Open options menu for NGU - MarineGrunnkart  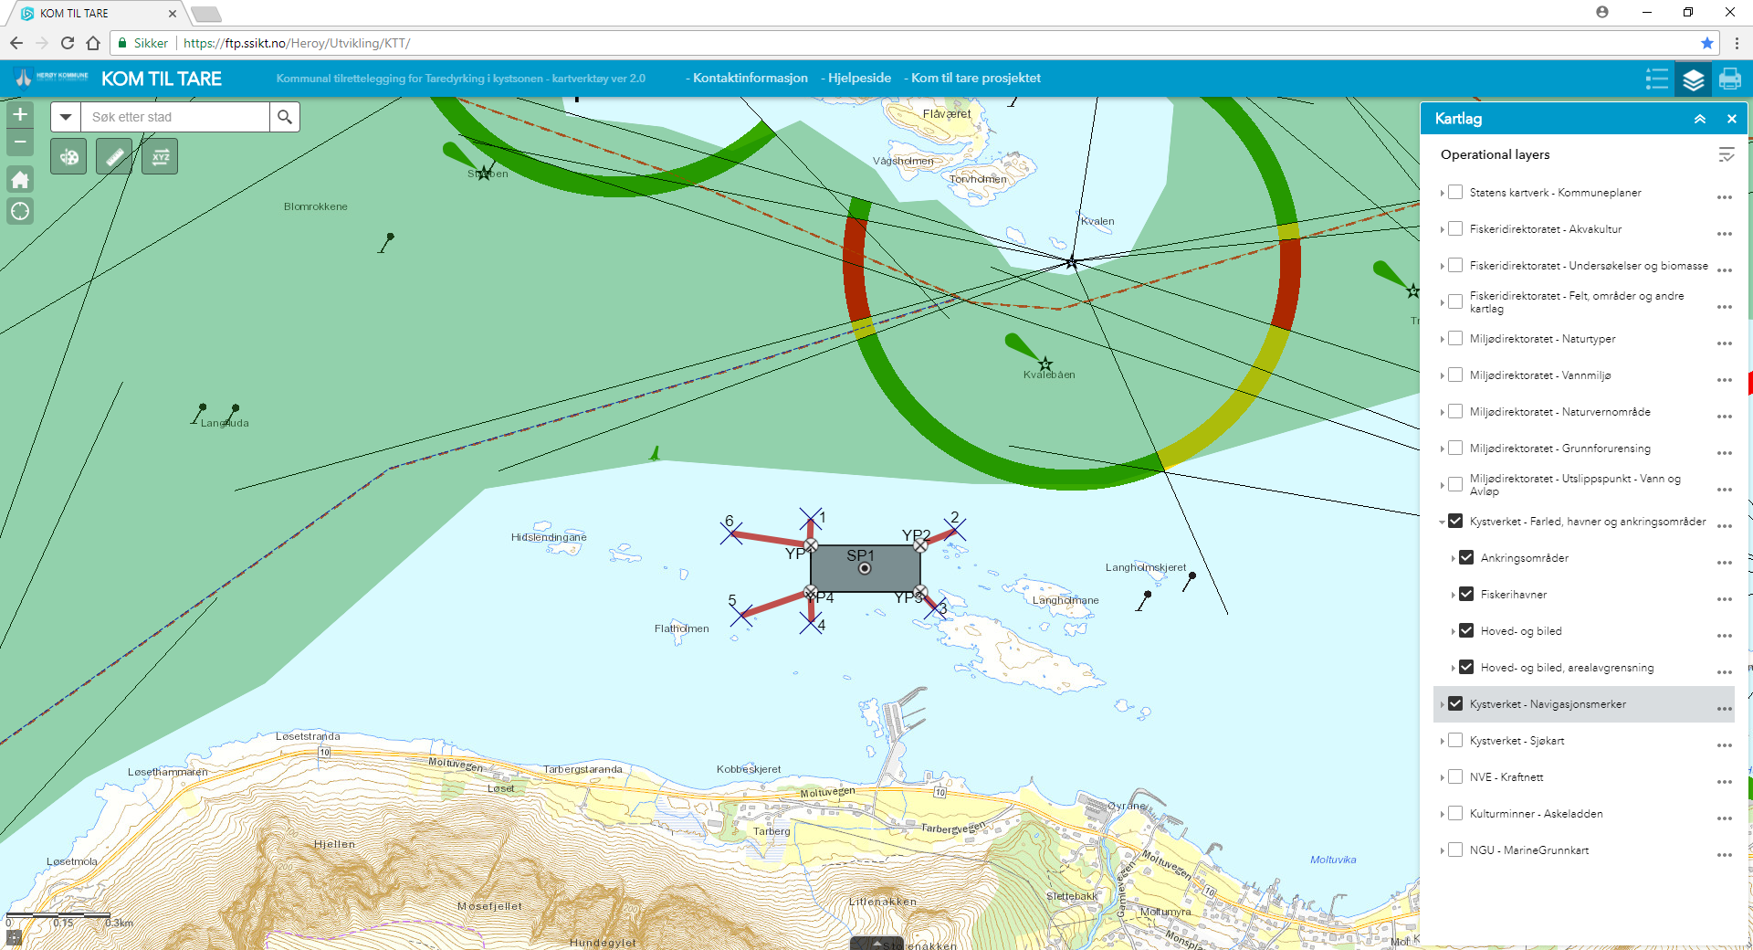[x=1724, y=855]
